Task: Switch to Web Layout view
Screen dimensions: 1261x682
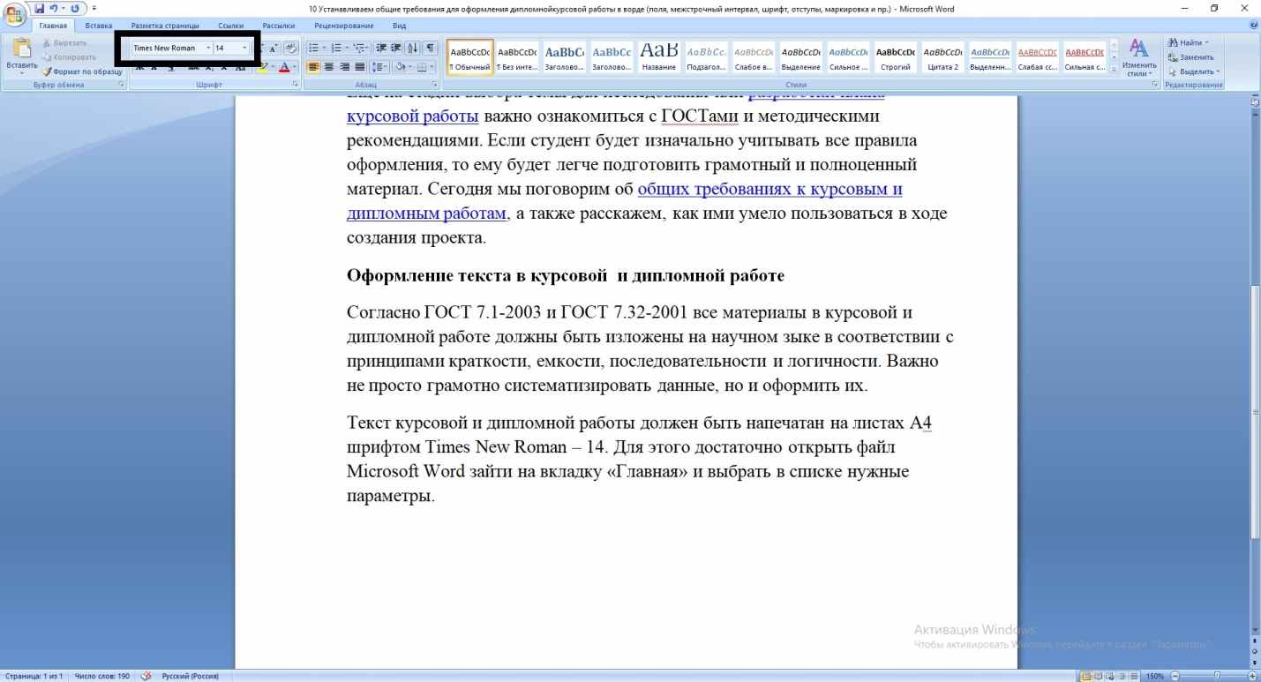Action: [1110, 676]
